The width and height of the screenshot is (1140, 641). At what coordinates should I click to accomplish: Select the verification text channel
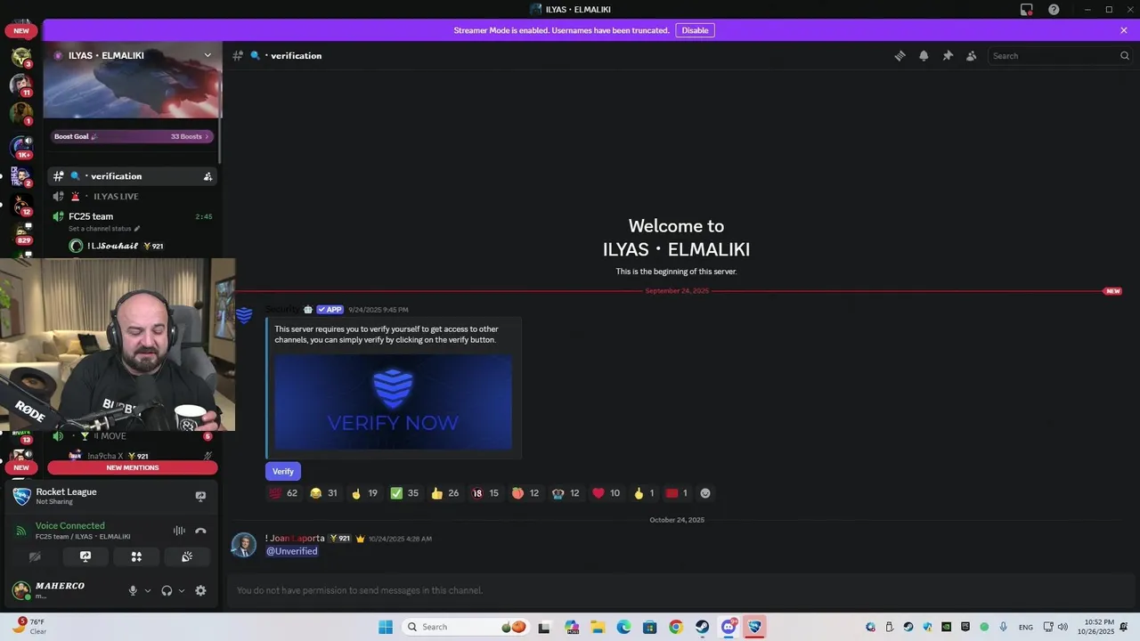(x=132, y=176)
